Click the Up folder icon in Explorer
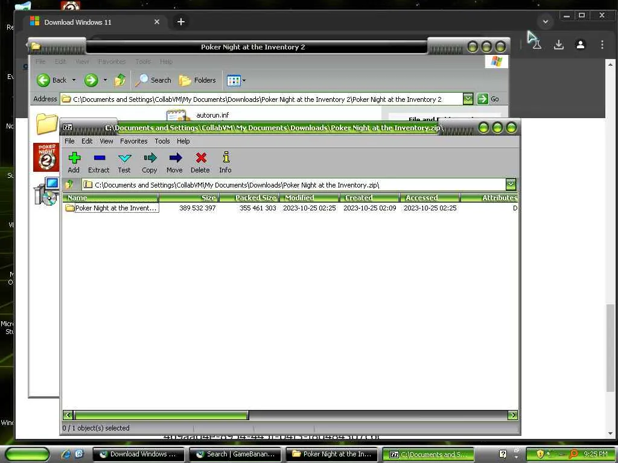This screenshot has height=463, width=618. tap(119, 80)
